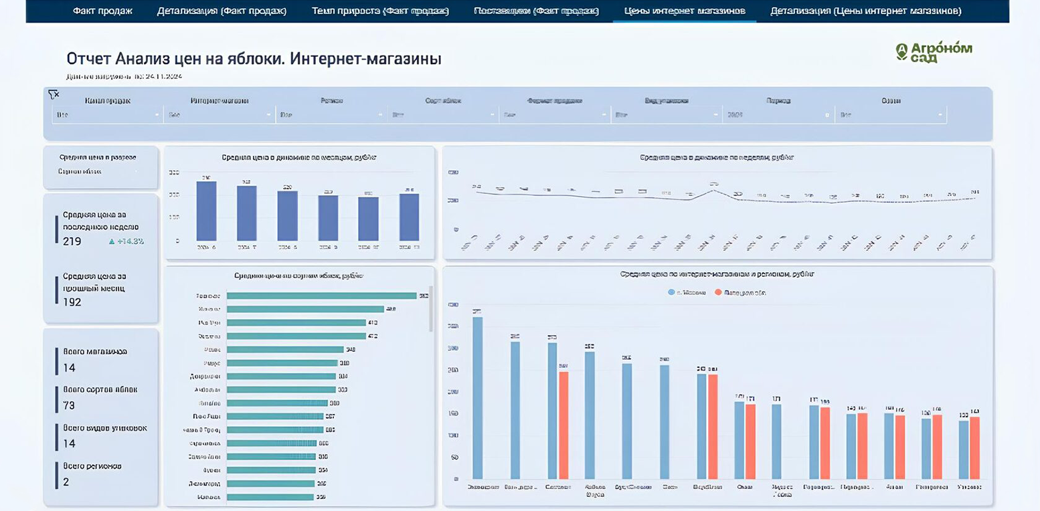Click the Всего сортов яблок value 73
Image resolution: width=1040 pixels, height=511 pixels.
(70, 406)
